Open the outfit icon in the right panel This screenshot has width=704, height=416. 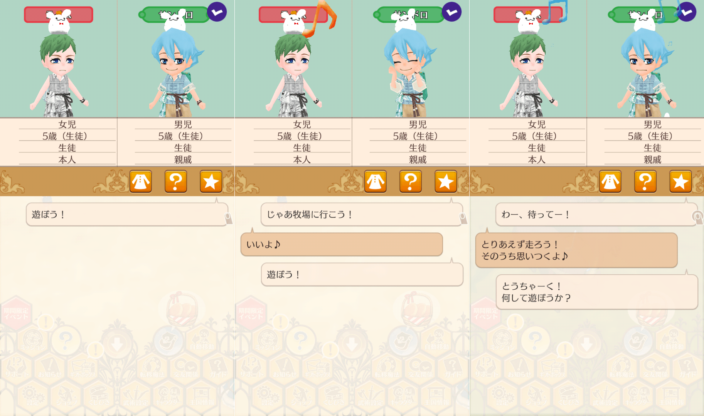(x=610, y=181)
